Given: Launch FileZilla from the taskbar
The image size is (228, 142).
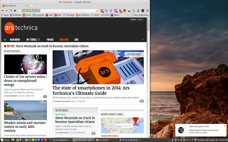Looking at the screenshot, I should (x=46, y=140).
